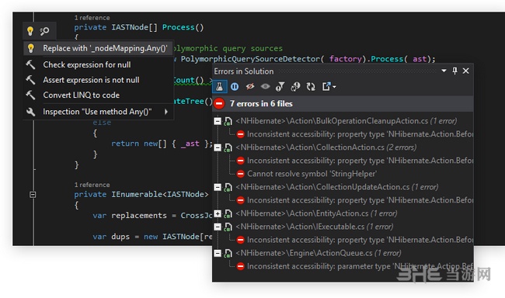Select IExecutable.cs (1 error) entry
Viewport: 505px width, 298px height.
pyautogui.click(x=315, y=227)
